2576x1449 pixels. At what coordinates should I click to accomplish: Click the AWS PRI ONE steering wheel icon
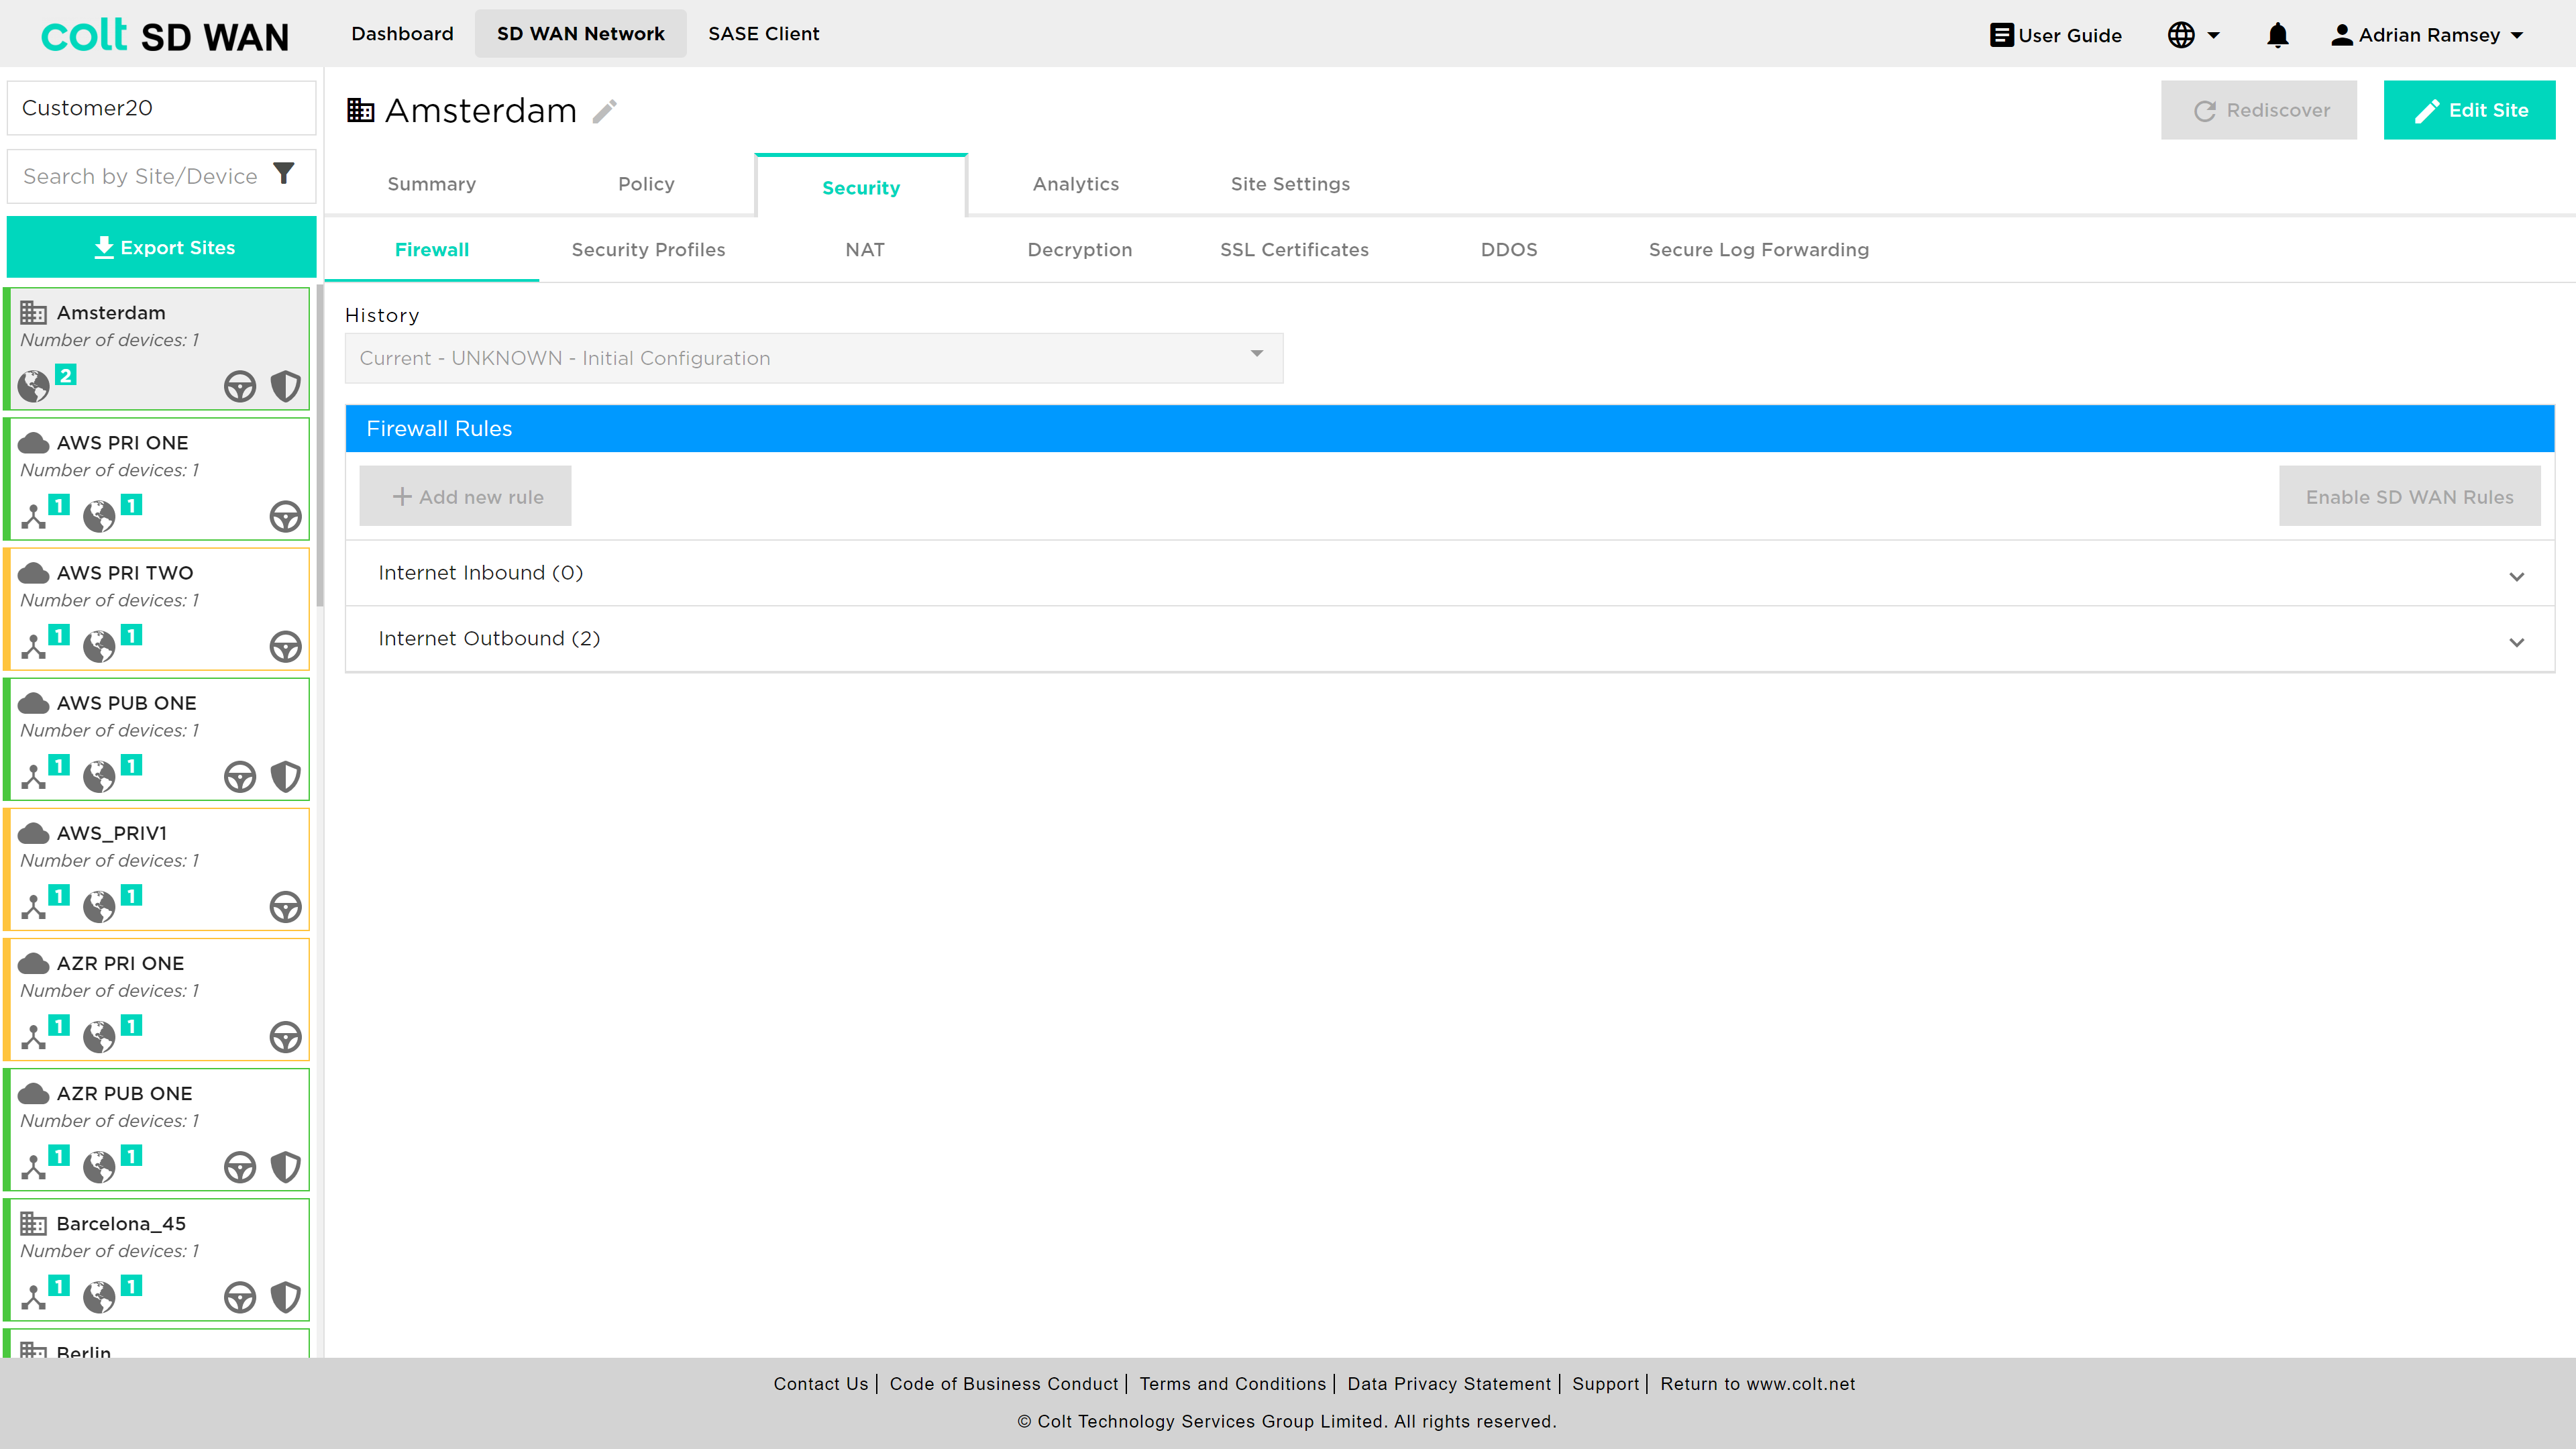286,516
